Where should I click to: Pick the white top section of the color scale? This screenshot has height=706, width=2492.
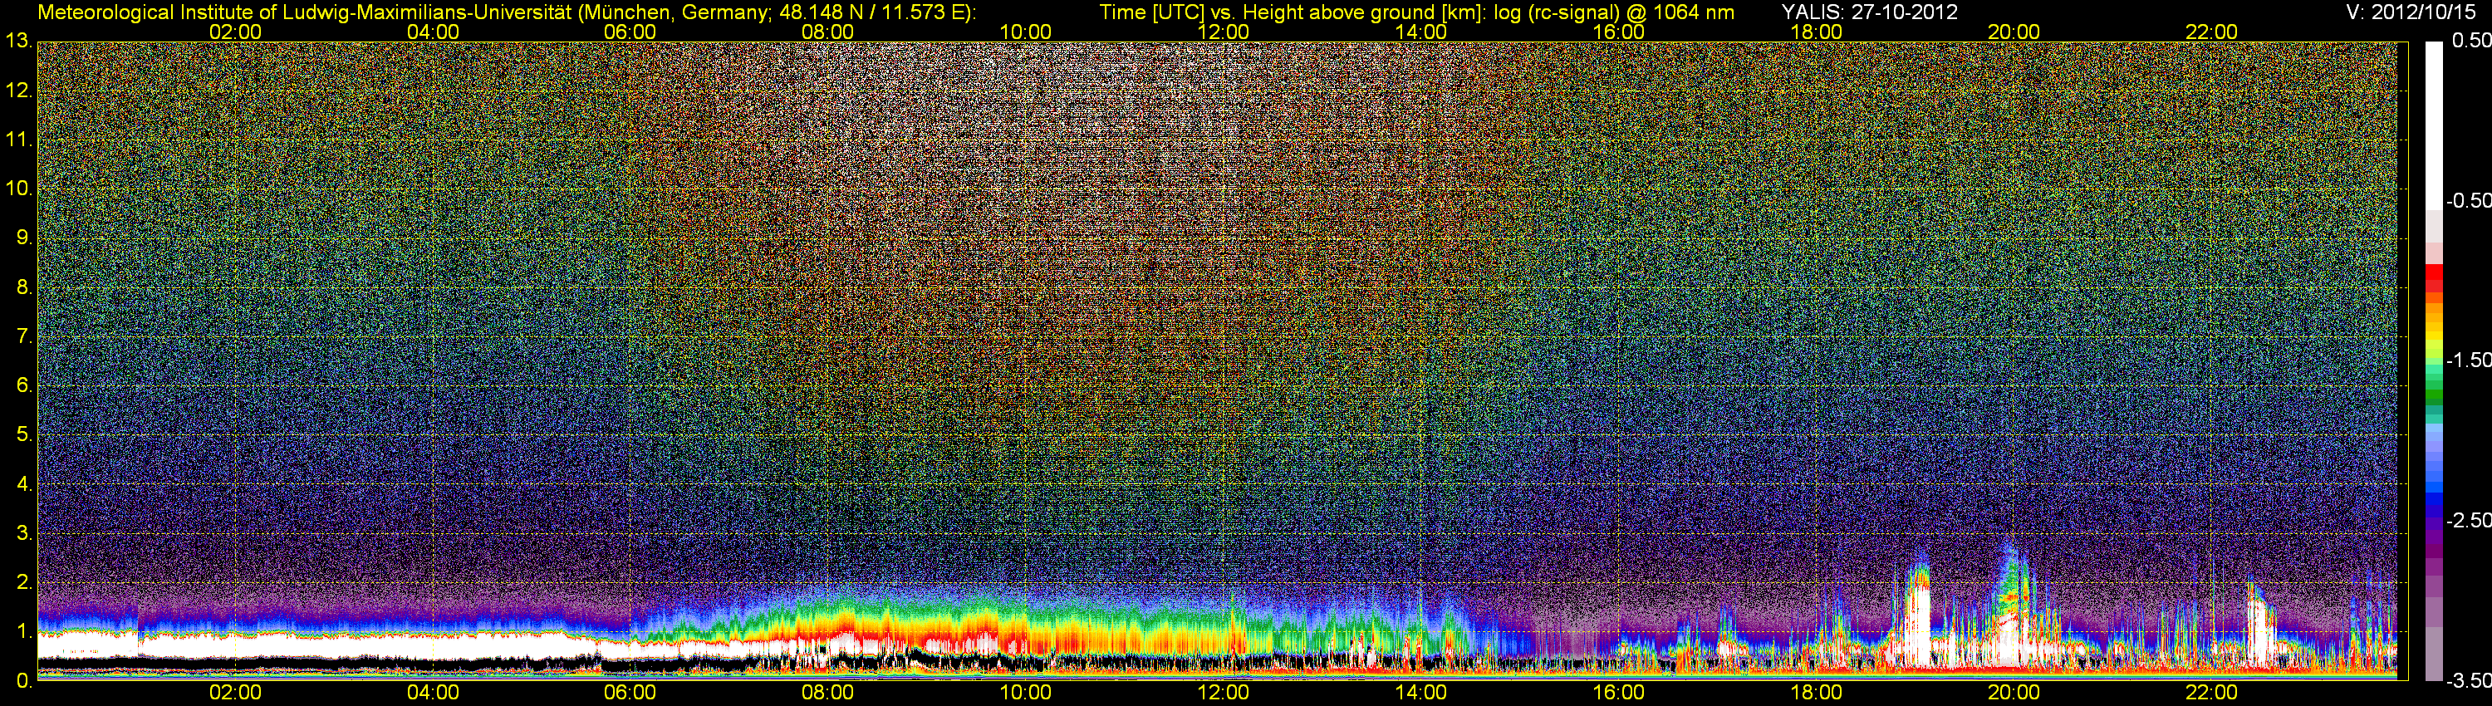2434,125
